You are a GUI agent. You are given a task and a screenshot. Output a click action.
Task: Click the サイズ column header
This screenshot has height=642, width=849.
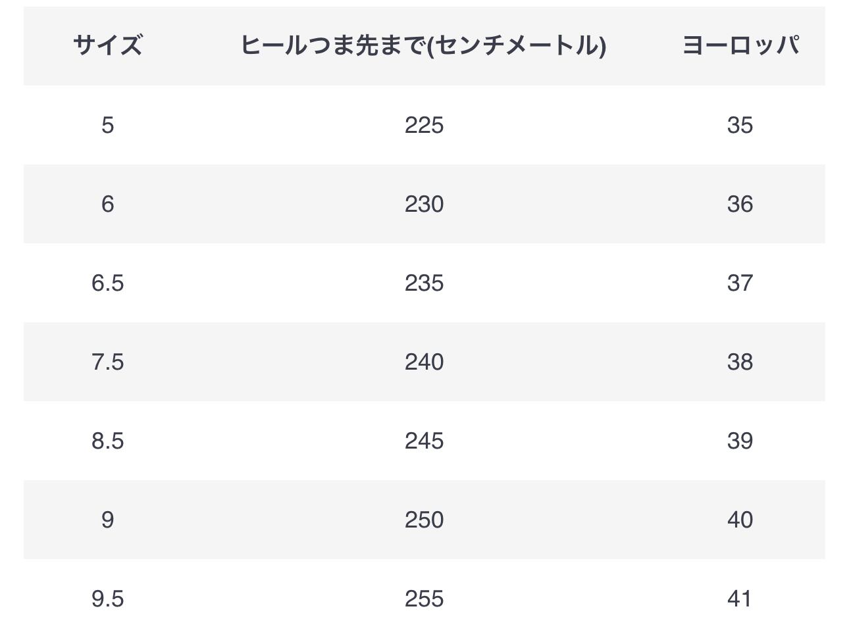pos(107,45)
